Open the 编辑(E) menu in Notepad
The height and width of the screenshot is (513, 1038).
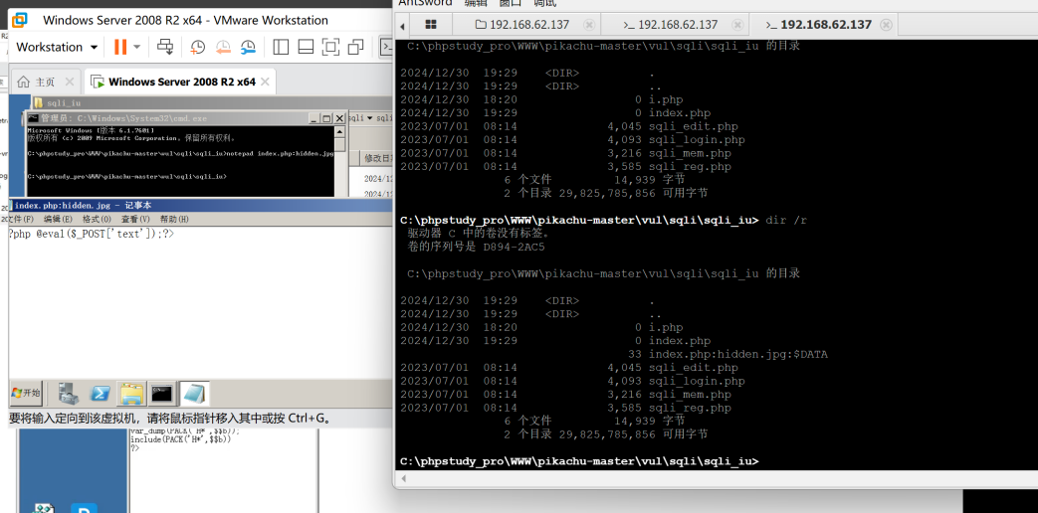click(x=59, y=219)
